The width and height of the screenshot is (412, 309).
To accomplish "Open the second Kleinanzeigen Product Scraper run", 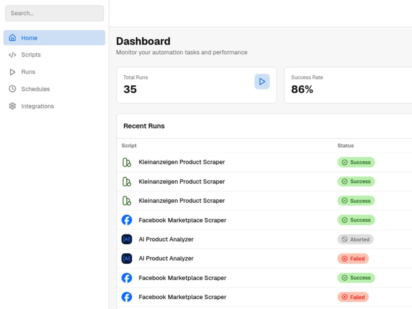I will coord(182,182).
